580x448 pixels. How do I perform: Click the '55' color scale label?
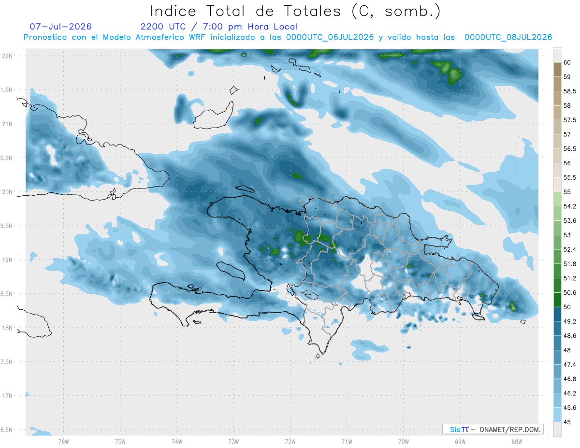[x=567, y=192]
